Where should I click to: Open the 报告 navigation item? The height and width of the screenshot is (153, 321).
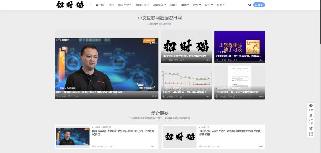coord(111,5)
